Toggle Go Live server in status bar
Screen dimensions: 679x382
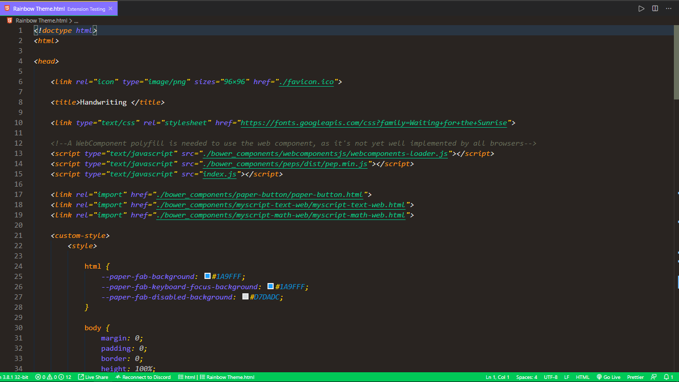point(608,376)
